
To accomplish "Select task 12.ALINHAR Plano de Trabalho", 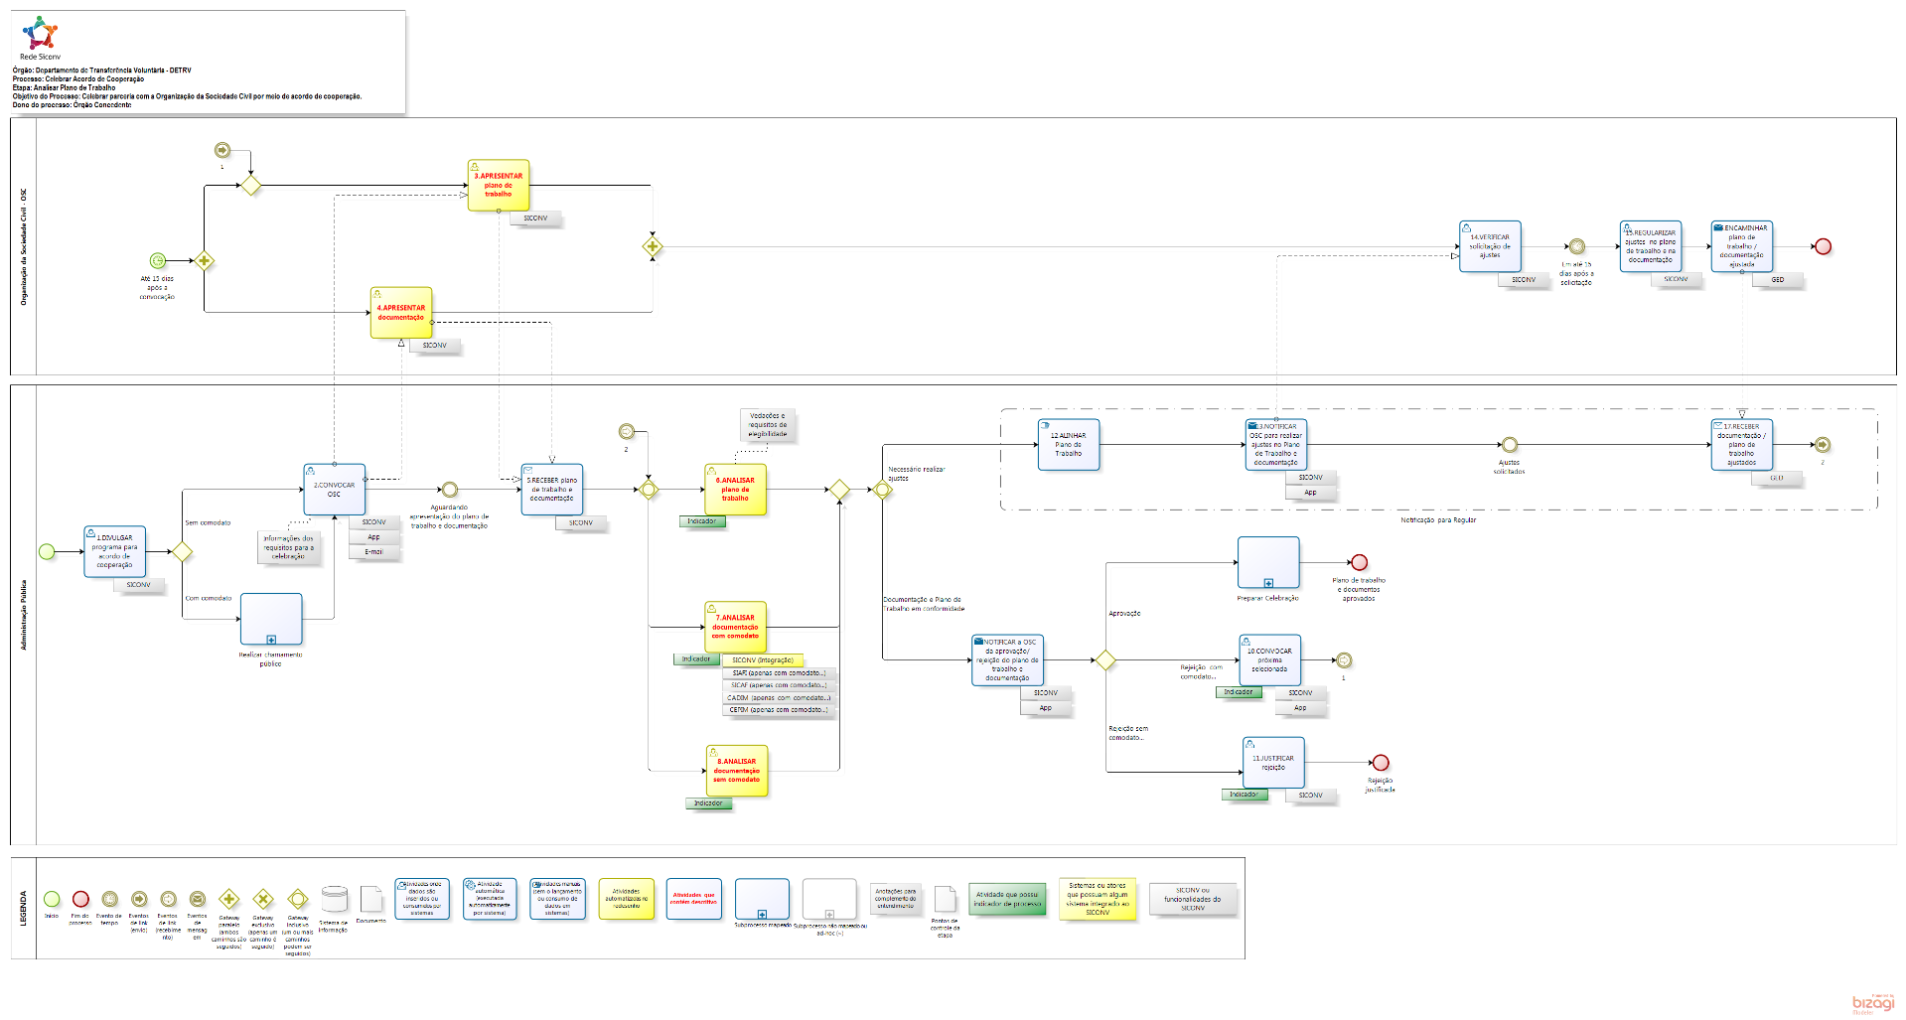I will click(x=1069, y=444).
